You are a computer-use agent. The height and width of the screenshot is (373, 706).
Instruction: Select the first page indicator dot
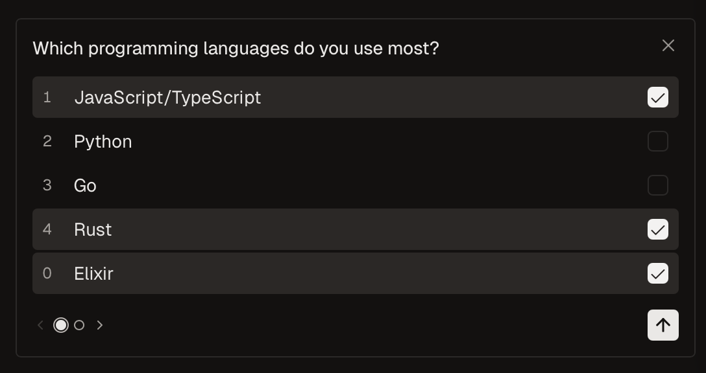click(x=61, y=325)
